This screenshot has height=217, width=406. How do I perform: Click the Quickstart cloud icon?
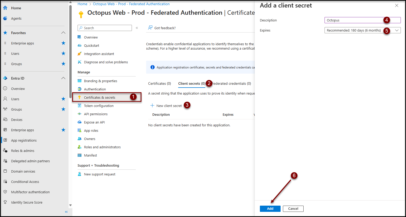click(x=80, y=45)
